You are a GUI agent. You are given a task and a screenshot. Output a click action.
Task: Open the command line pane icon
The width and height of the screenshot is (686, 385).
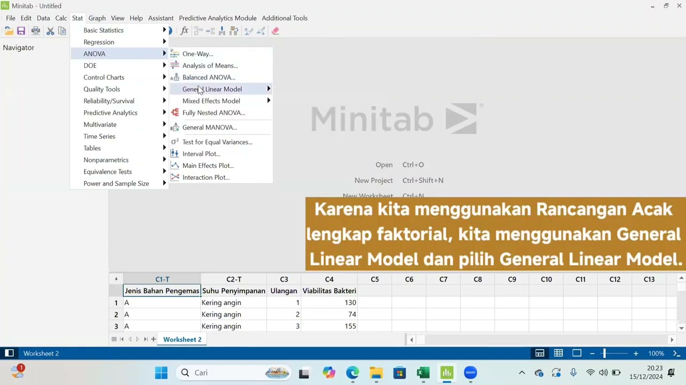pyautogui.click(x=676, y=353)
